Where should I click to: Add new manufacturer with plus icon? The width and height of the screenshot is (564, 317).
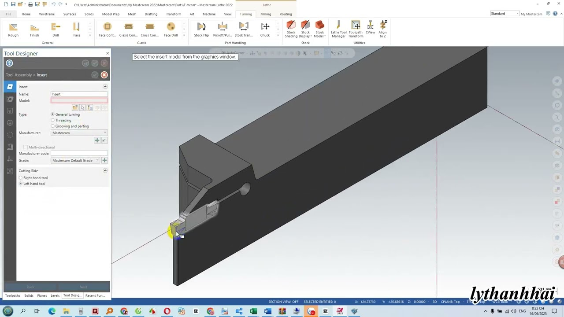point(97,140)
